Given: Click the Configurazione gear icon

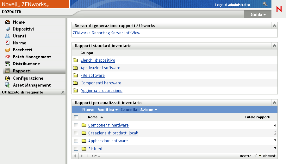Looking at the screenshot, I should pos(8,78).
